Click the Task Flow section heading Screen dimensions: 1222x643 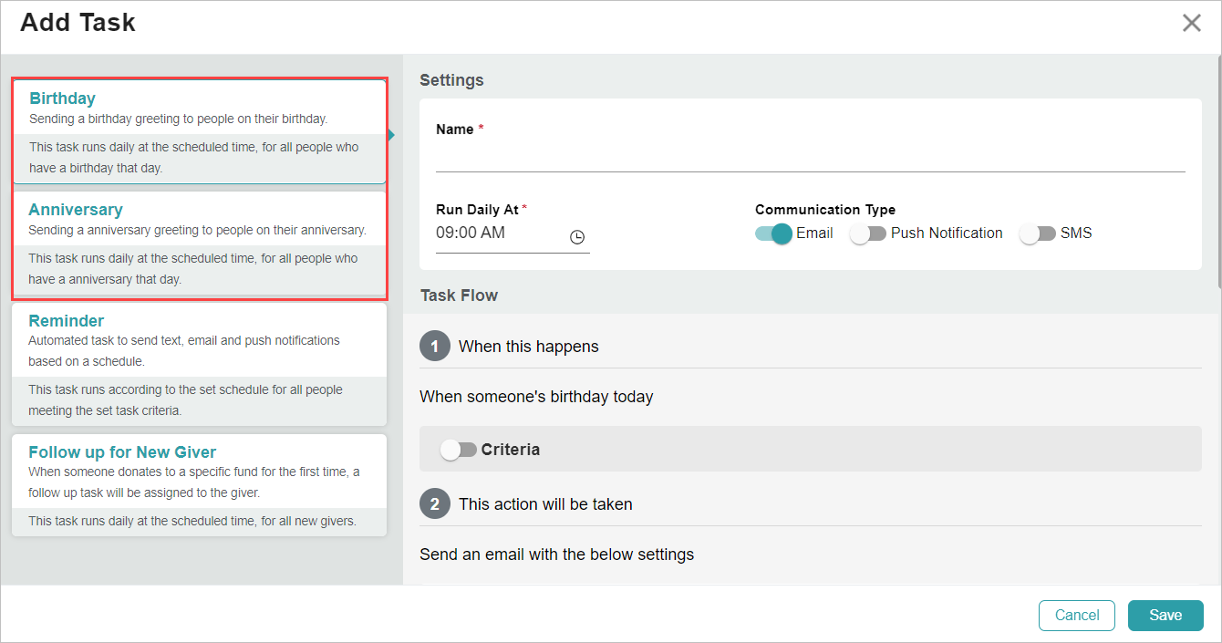459,296
